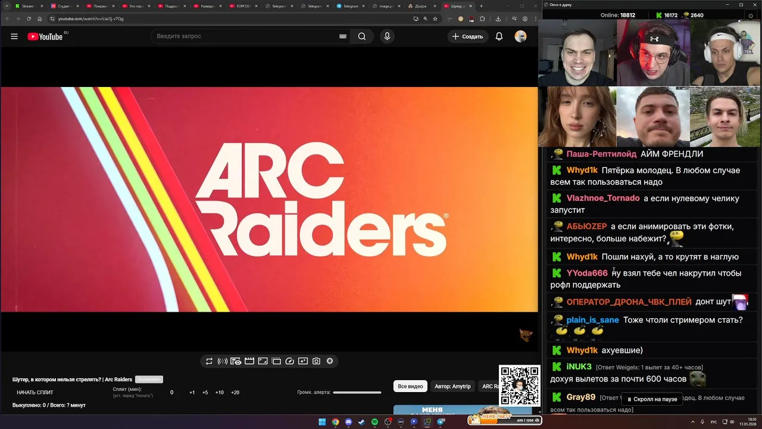762x429 pixels.
Task: Open the gear settings in player toolbar
Action: point(330,361)
